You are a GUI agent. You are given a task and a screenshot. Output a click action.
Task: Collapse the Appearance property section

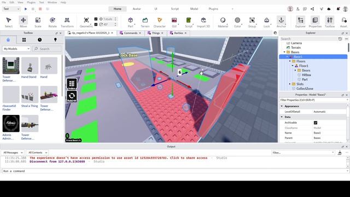point(282,106)
